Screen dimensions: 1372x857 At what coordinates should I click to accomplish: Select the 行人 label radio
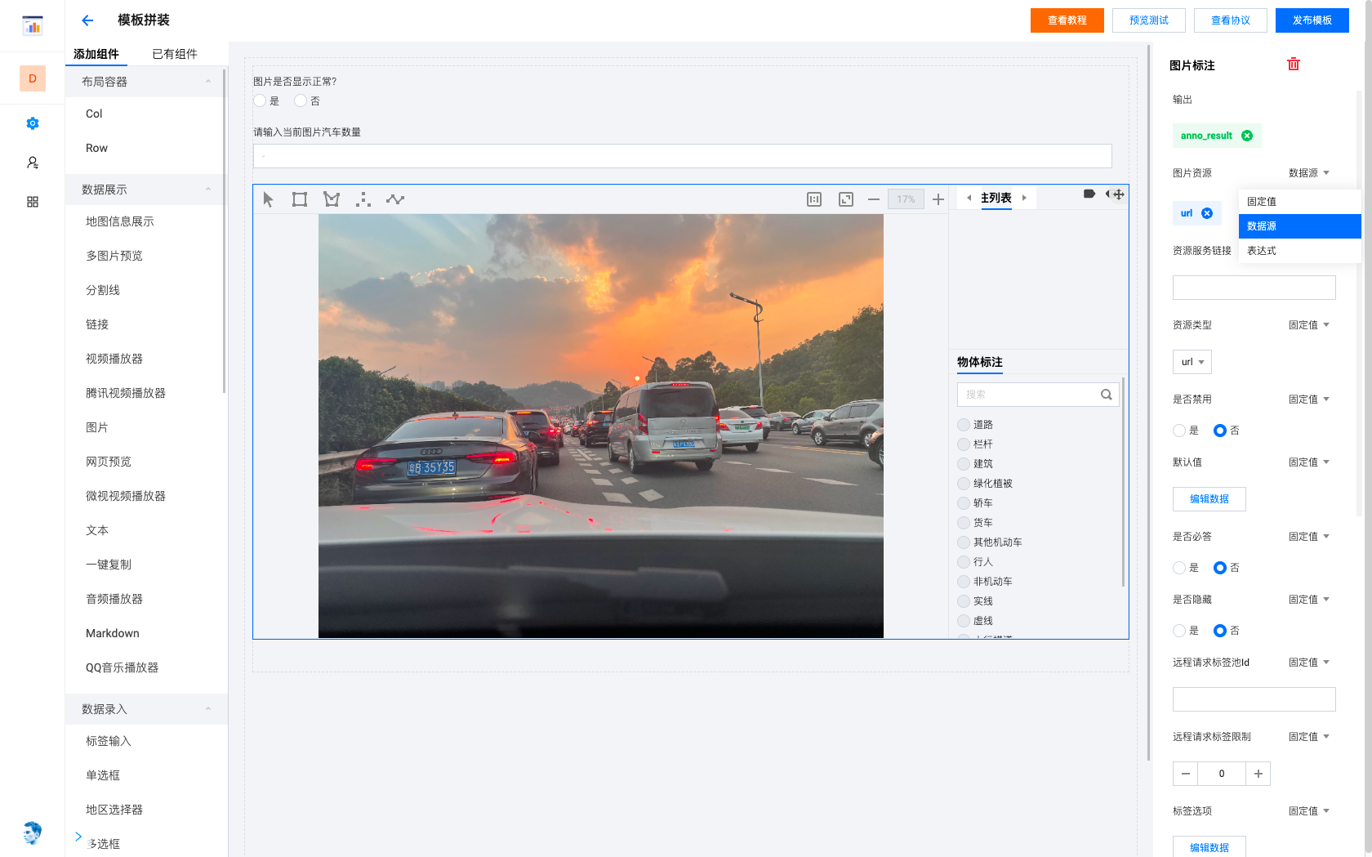[964, 562]
